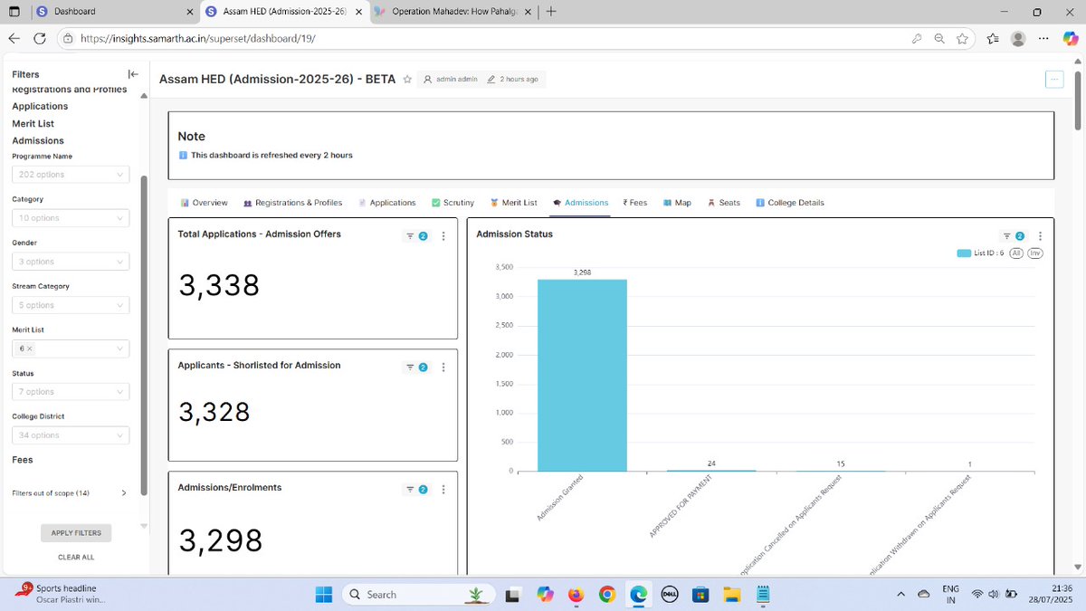
Task: Click the APPLY FILTERS button
Action: coord(76,533)
